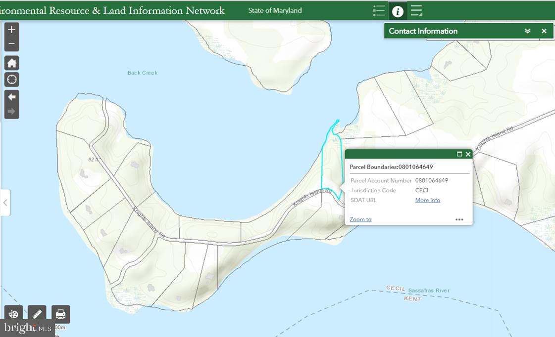Open the Legend widget in header
Viewport: 555px width, 337px height.
[379, 11]
